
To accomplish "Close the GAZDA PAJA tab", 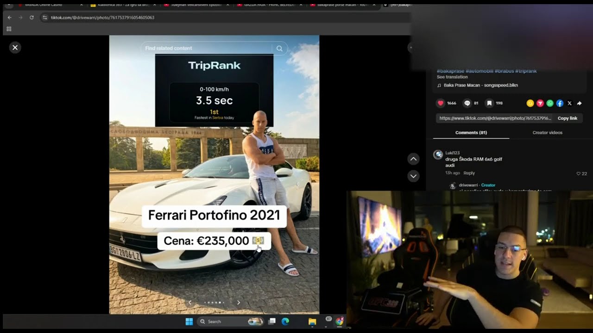I will point(301,5).
